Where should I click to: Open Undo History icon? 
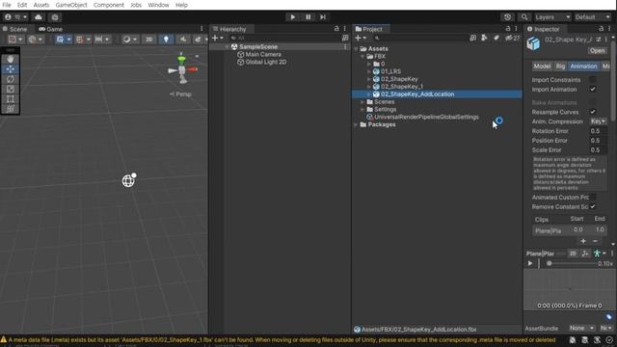point(507,17)
